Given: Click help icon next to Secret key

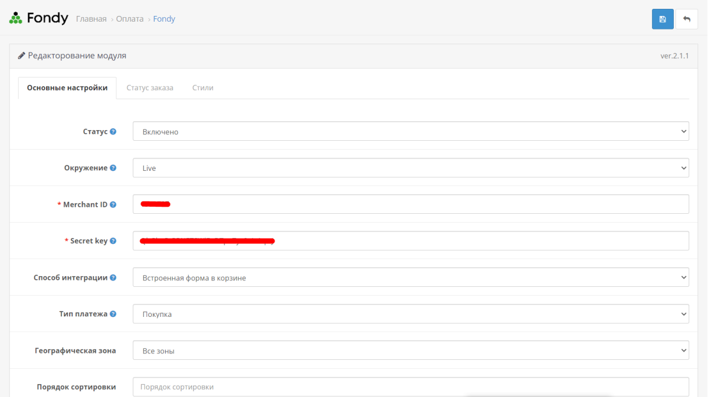Looking at the screenshot, I should 113,241.
